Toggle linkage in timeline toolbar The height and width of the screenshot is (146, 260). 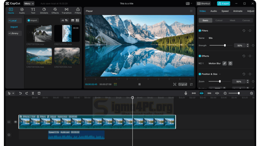pyautogui.click(x=209, y=93)
